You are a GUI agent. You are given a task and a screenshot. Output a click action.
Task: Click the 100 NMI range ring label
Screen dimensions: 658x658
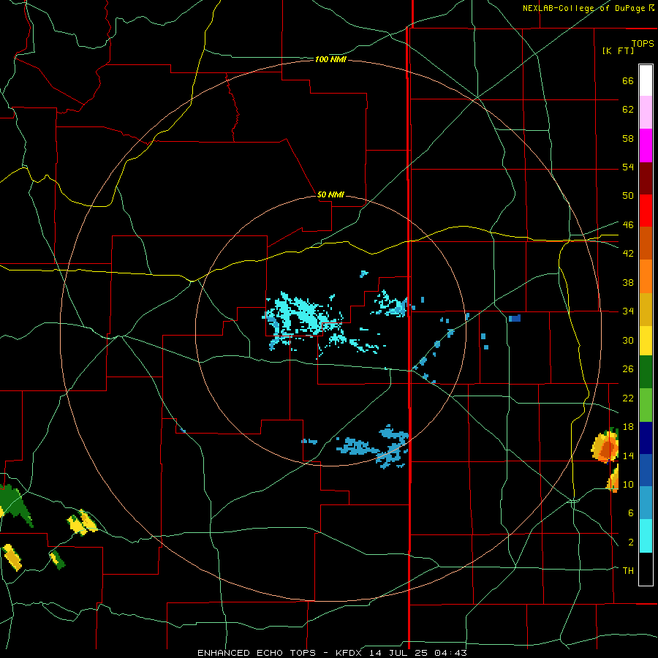[x=330, y=60]
